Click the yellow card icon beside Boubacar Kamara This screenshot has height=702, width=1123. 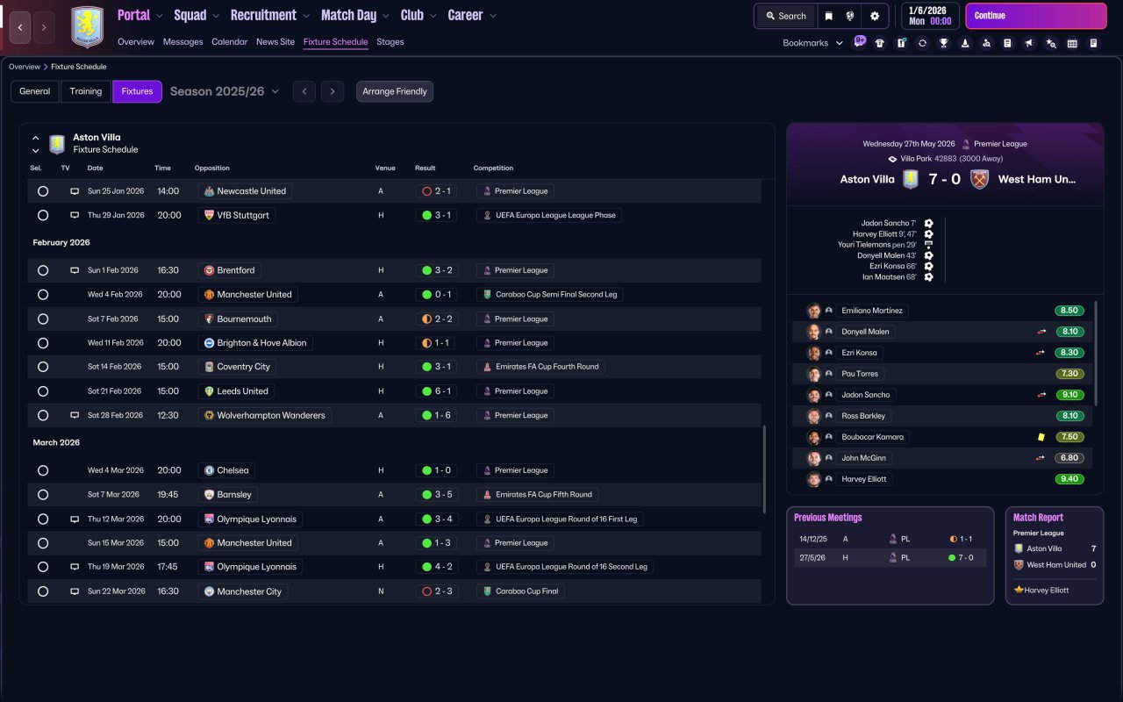coord(1041,437)
